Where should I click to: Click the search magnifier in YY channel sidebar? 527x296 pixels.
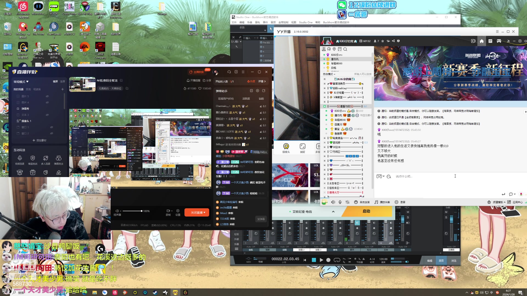345,49
